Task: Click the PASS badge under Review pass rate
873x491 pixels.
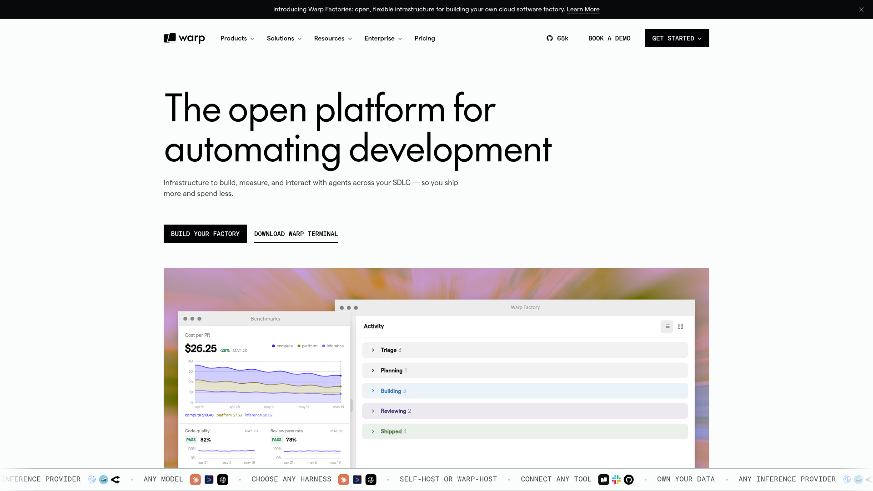Action: [x=276, y=440]
